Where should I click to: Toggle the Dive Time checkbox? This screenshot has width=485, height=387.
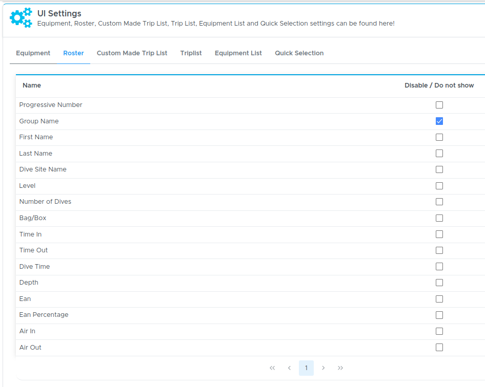click(x=439, y=267)
